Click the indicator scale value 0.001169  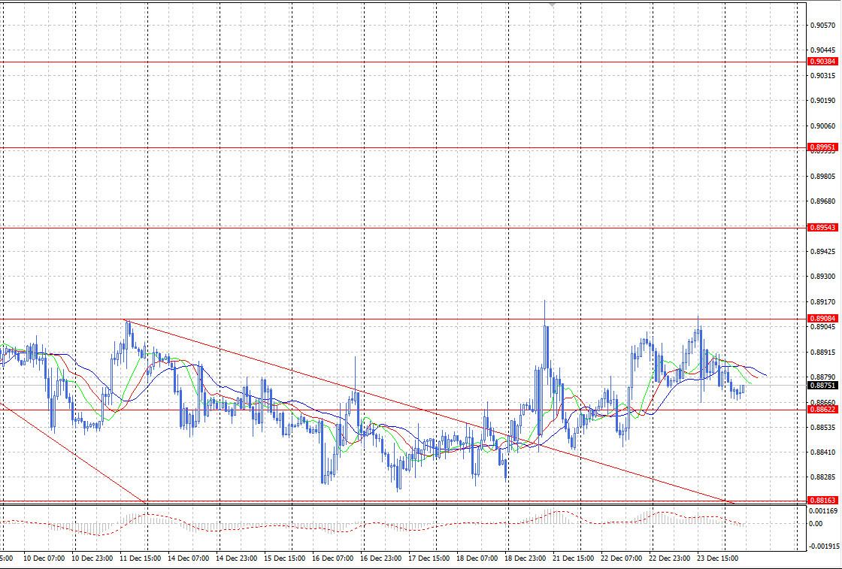824,511
